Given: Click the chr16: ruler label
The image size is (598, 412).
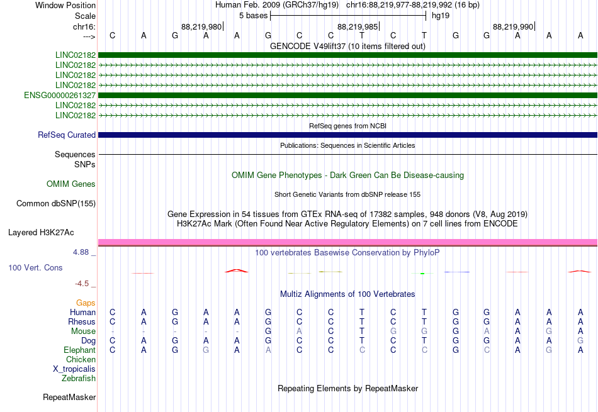Looking at the screenshot, I should coord(84,26).
